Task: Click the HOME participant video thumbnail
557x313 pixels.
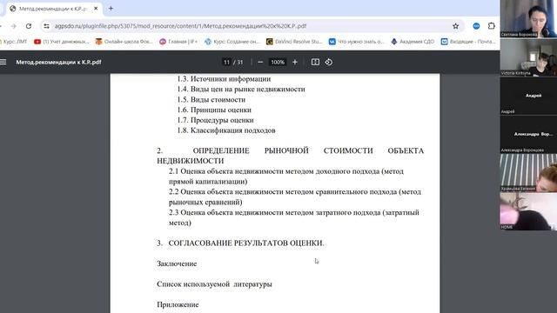Action: tap(528, 211)
